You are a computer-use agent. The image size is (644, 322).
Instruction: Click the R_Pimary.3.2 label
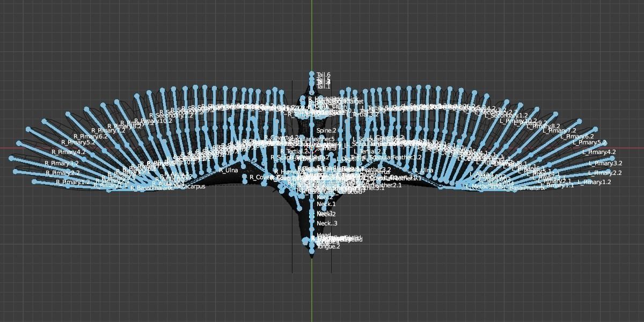(x=62, y=163)
